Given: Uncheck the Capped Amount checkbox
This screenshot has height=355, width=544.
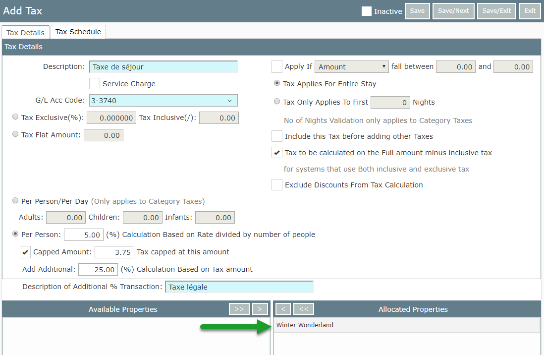Looking at the screenshot, I should 25,252.
